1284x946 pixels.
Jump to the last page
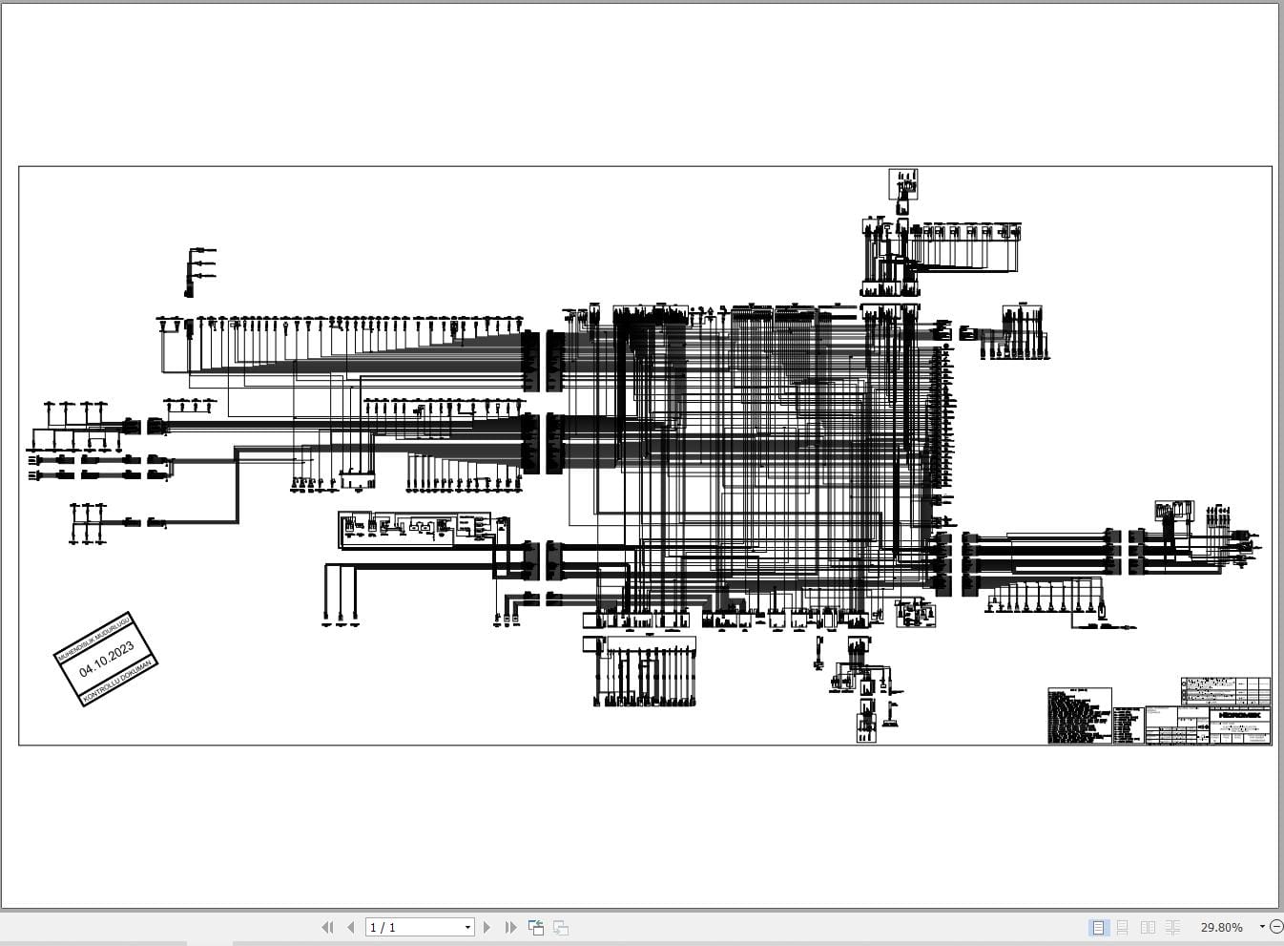tap(510, 927)
